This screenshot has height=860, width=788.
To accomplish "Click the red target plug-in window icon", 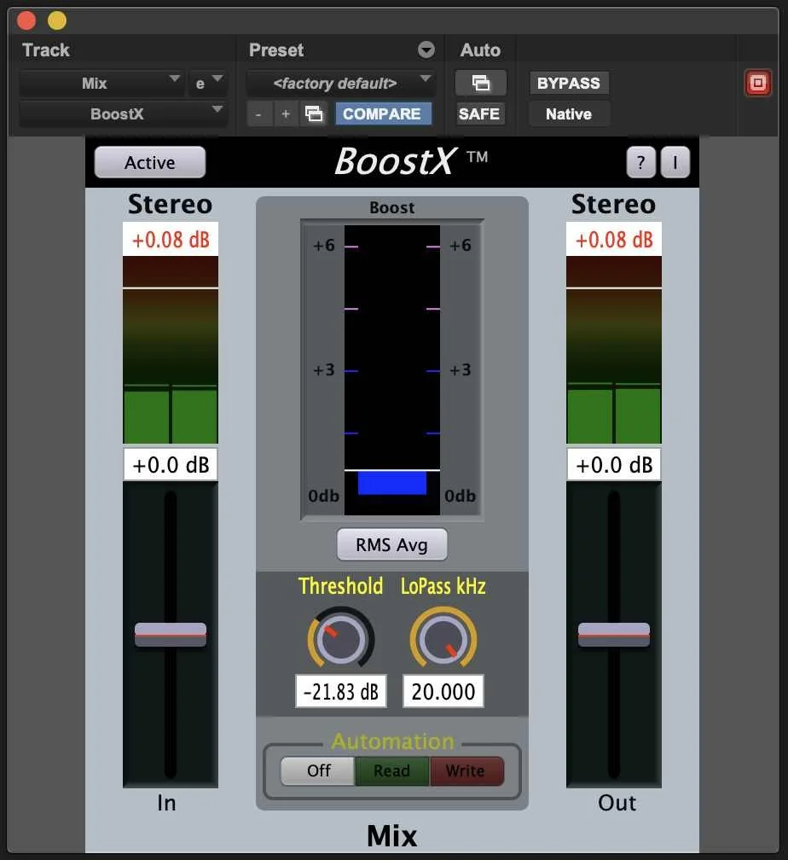I will 758,84.
